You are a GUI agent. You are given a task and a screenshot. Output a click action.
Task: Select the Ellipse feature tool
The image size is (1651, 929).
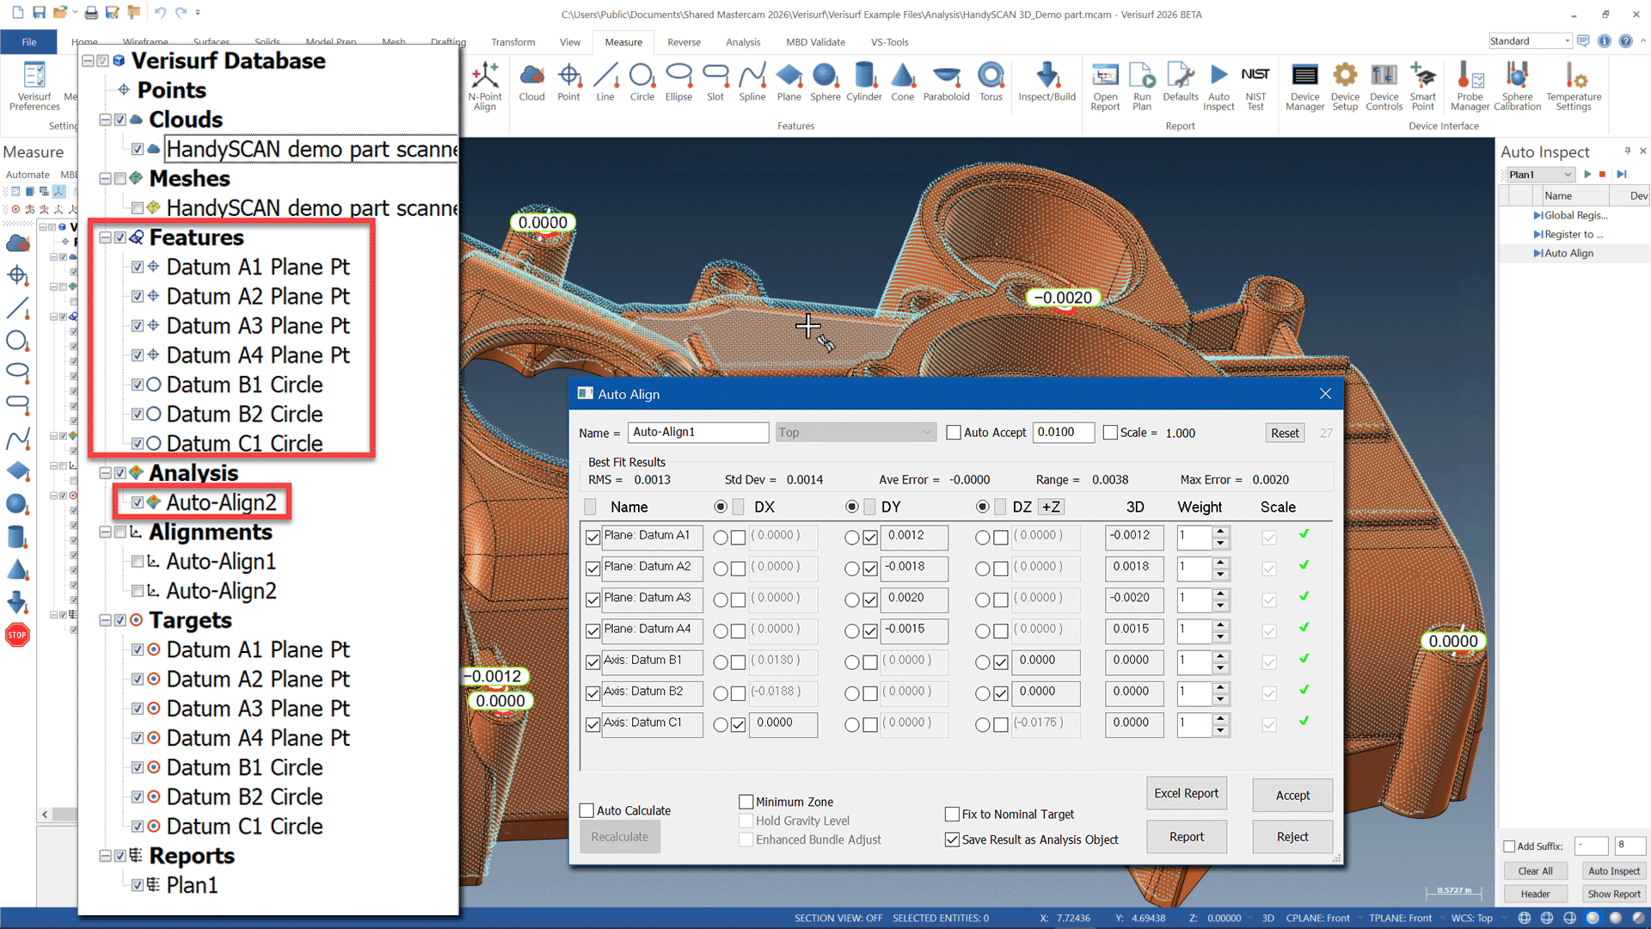tap(678, 83)
